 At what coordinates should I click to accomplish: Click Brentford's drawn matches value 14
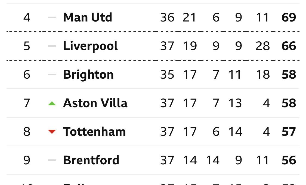pos(213,160)
